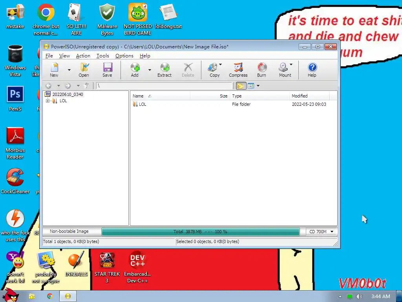Image resolution: width=402 pixels, height=302 pixels.
Task: Open the Chrome taskbar icon
Action: pyautogui.click(x=50, y=296)
